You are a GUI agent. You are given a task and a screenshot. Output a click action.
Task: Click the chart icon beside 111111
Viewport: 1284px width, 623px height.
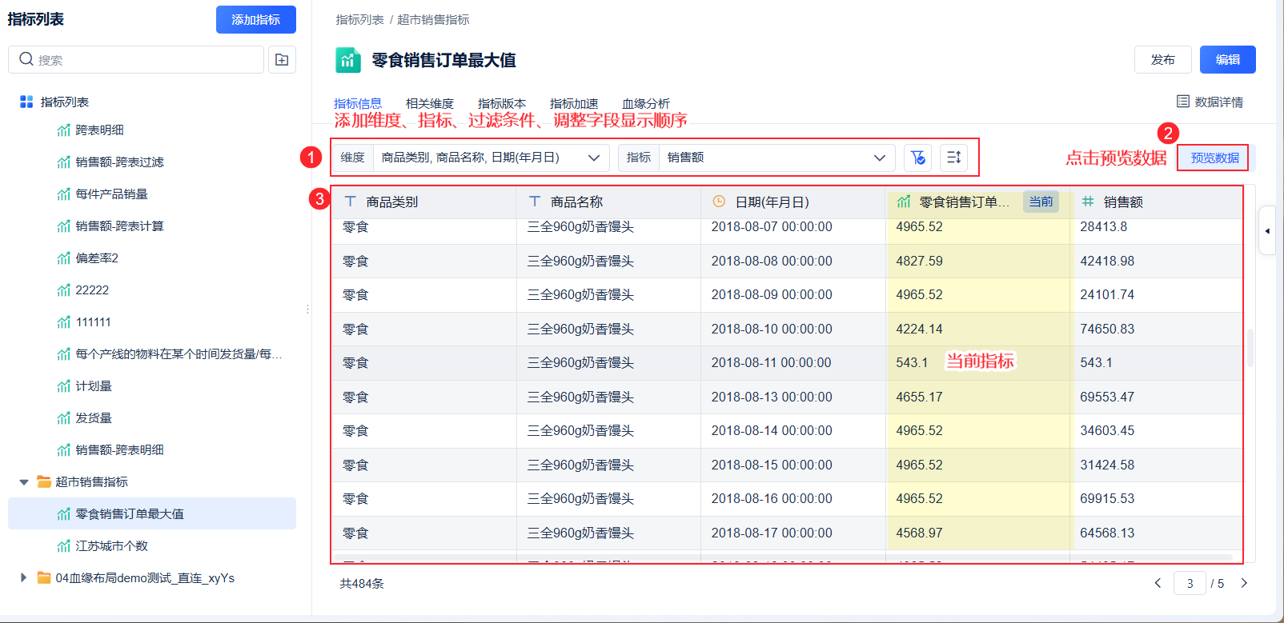tap(64, 322)
